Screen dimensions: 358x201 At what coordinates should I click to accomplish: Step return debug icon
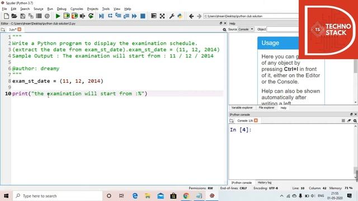(126, 16)
